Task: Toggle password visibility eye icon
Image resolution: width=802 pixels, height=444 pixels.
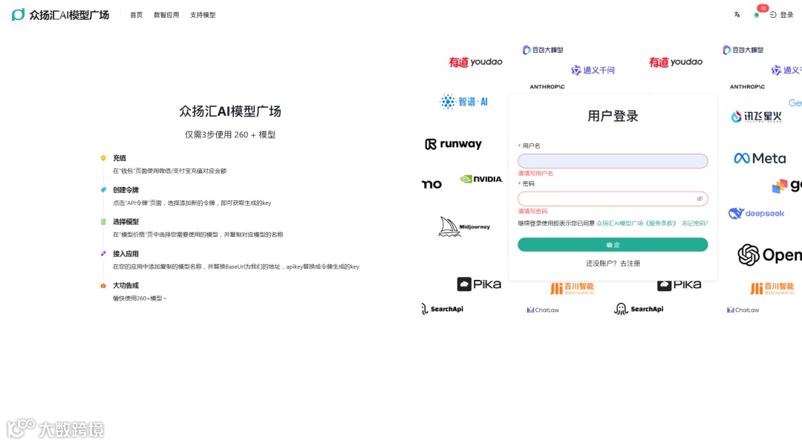Action: [700, 198]
